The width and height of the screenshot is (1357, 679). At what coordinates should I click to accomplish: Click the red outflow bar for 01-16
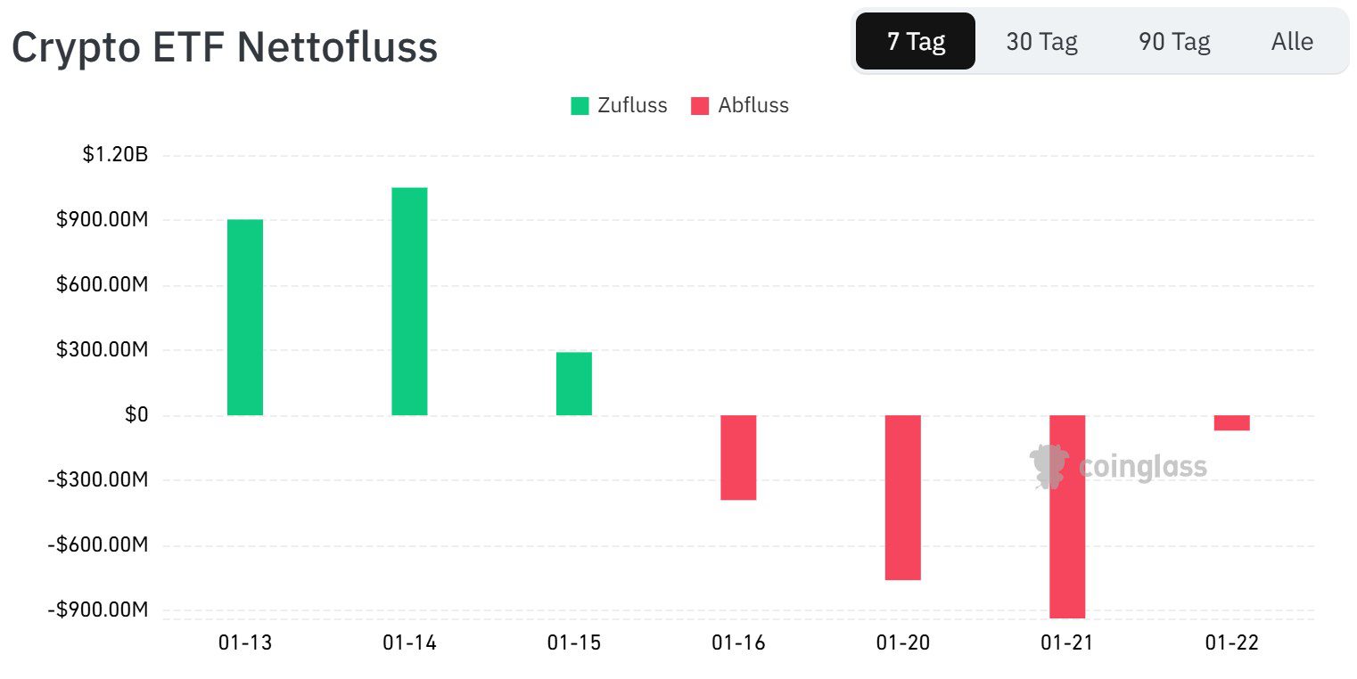(x=738, y=457)
